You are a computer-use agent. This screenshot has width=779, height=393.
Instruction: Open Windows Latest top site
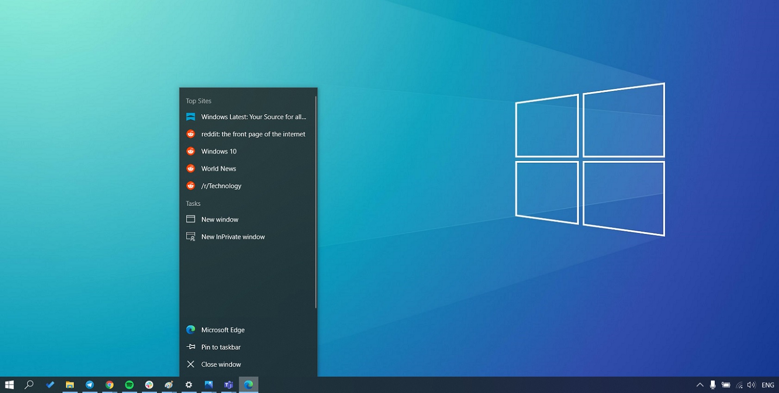tap(249, 117)
